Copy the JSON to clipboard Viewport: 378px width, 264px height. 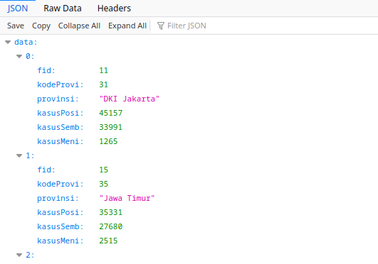(41, 26)
